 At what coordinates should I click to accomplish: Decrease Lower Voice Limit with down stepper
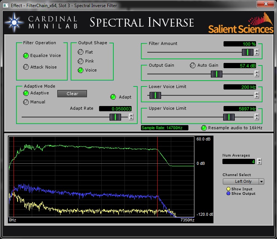(x=257, y=97)
